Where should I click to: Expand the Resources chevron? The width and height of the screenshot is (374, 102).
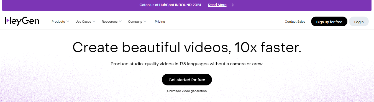point(120,21)
